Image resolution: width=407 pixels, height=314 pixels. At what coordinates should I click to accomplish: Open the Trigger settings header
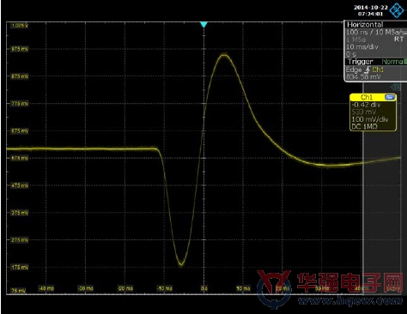361,62
